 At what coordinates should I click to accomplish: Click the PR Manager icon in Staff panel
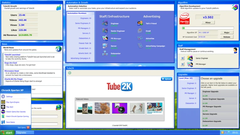point(190,64)
